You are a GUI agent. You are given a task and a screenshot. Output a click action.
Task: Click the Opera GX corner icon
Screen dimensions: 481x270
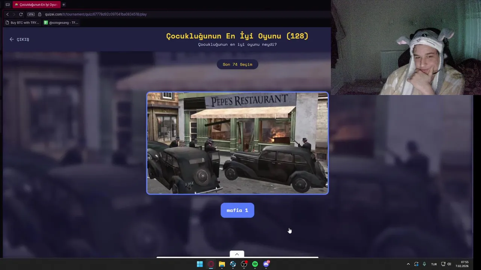(8, 4)
